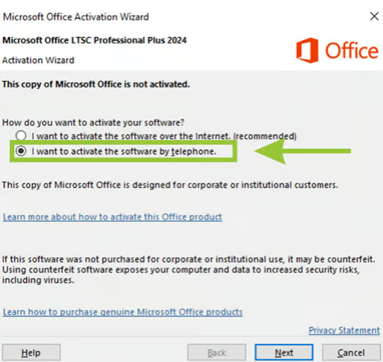Click the green arrow pointing at telephone option
This screenshot has width=383, height=362.
(x=303, y=151)
